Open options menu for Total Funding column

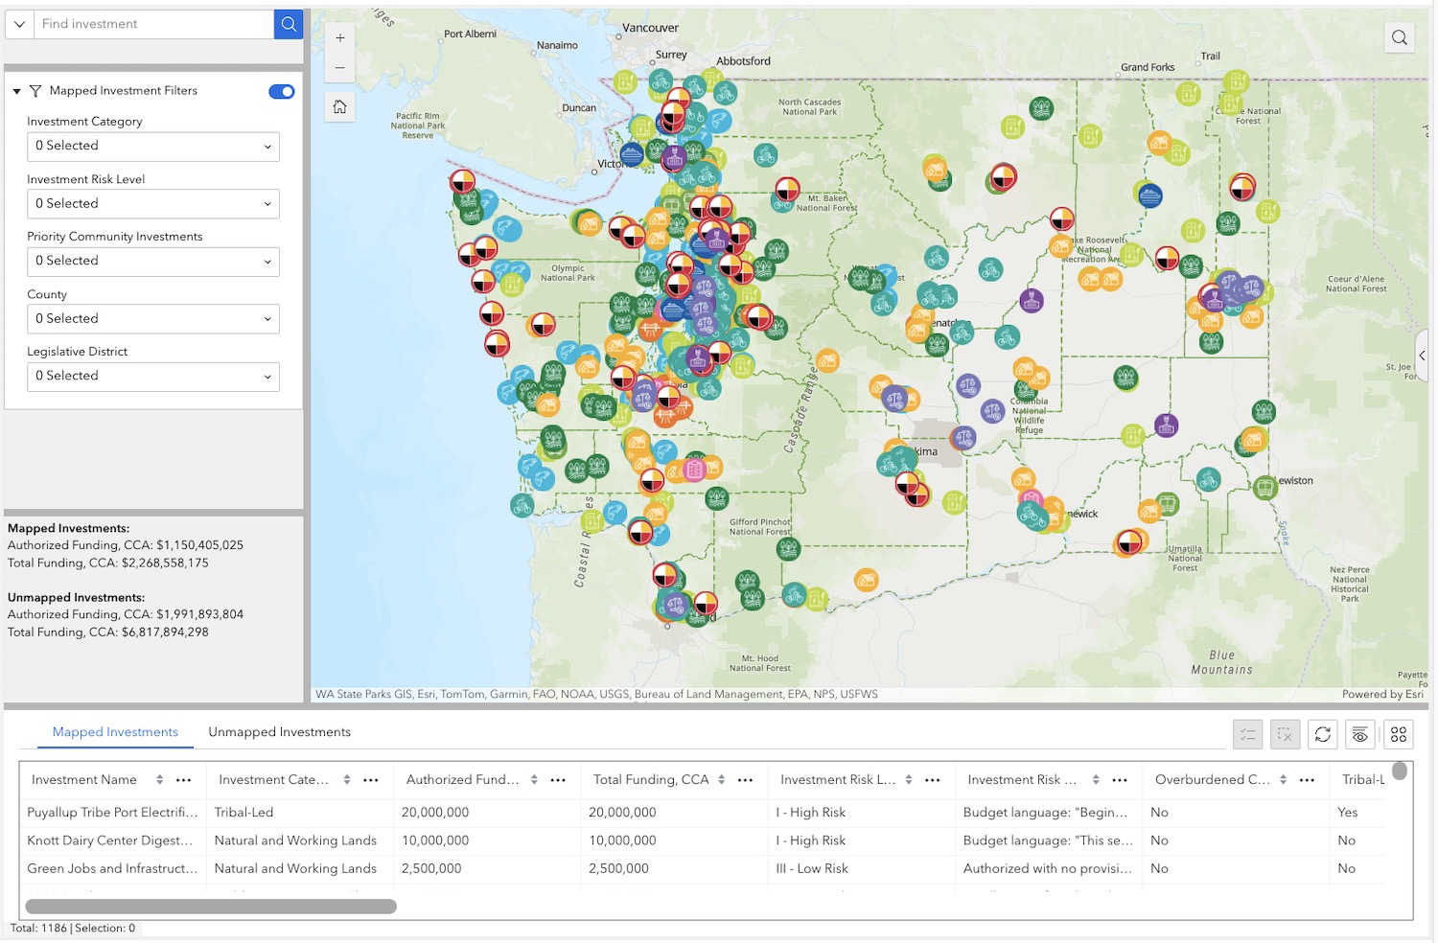click(745, 780)
